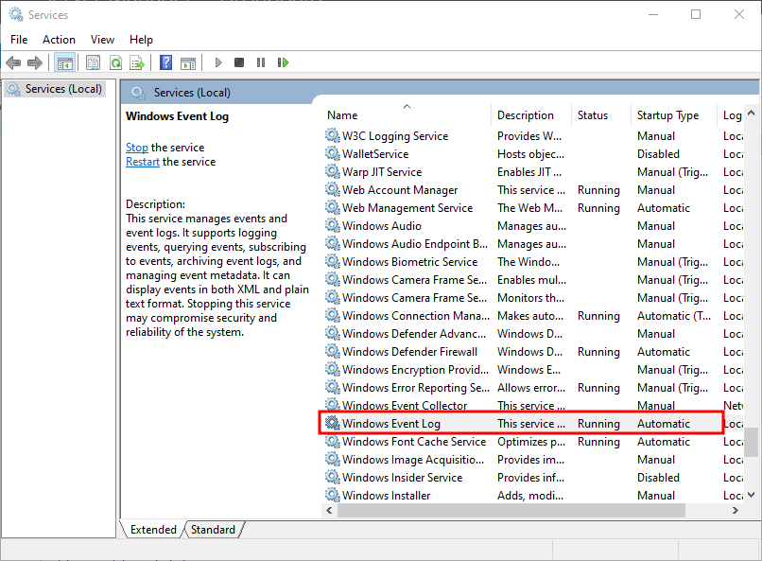
Task: Select the gear icon of Web Account Manager
Action: (333, 189)
